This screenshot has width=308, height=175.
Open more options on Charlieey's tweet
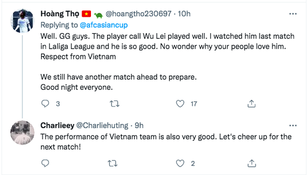click(293, 125)
